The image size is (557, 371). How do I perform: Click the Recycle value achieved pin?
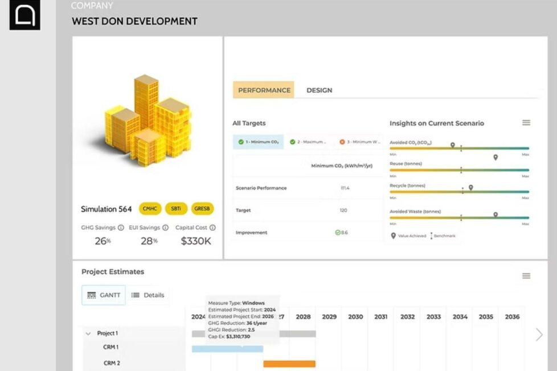click(470, 188)
